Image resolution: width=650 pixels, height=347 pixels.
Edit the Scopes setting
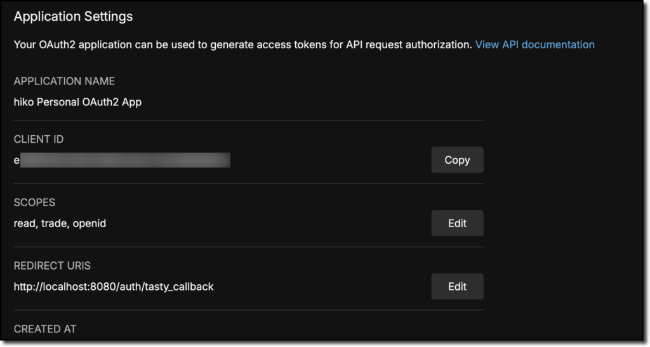click(x=457, y=223)
